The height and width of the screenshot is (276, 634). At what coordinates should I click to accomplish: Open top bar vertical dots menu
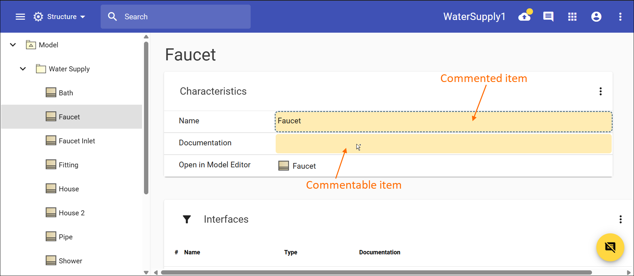point(620,17)
